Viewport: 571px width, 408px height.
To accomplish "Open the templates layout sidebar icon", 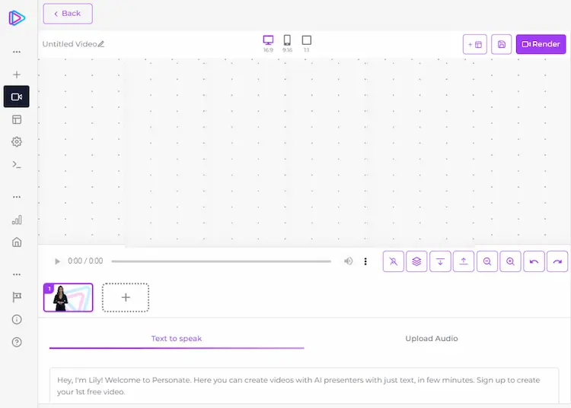I will click(x=17, y=119).
